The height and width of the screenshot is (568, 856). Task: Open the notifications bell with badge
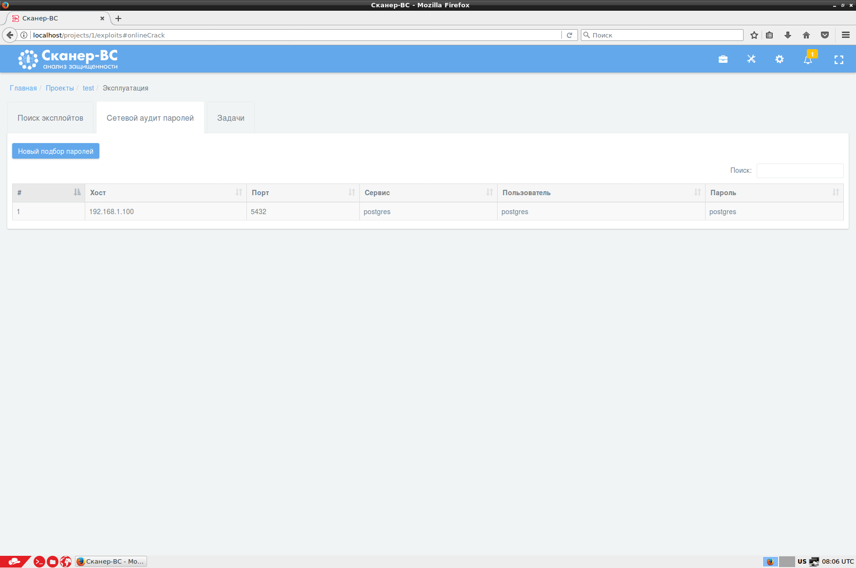[x=808, y=59]
